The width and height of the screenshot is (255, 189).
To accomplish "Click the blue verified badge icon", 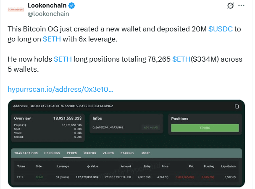I will pos(71,6).
